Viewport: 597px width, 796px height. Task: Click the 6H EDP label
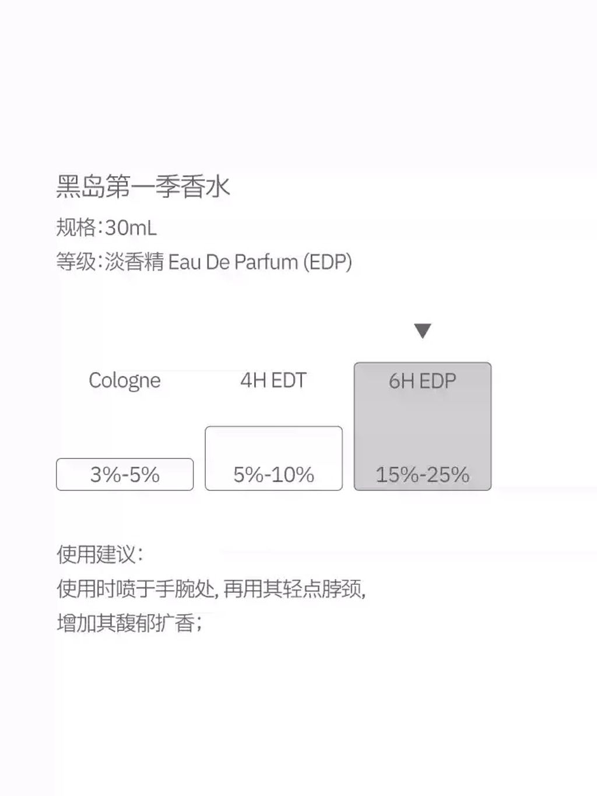tap(423, 381)
